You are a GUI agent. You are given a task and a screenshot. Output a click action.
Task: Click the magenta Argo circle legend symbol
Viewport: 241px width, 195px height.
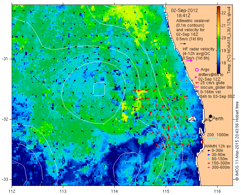pos(197,70)
